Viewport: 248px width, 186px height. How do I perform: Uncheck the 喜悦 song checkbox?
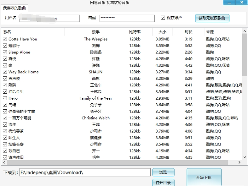[5, 59]
